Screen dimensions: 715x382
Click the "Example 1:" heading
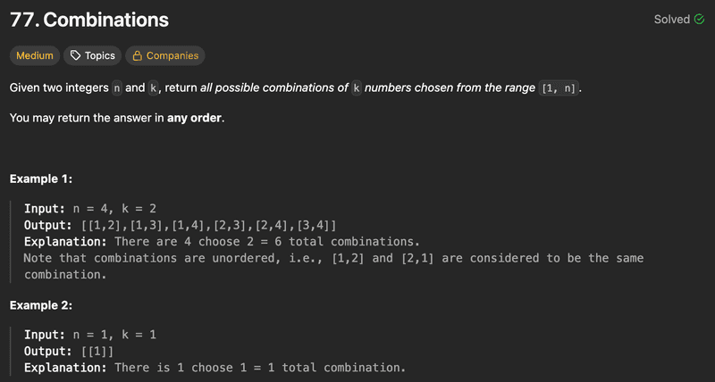point(41,179)
